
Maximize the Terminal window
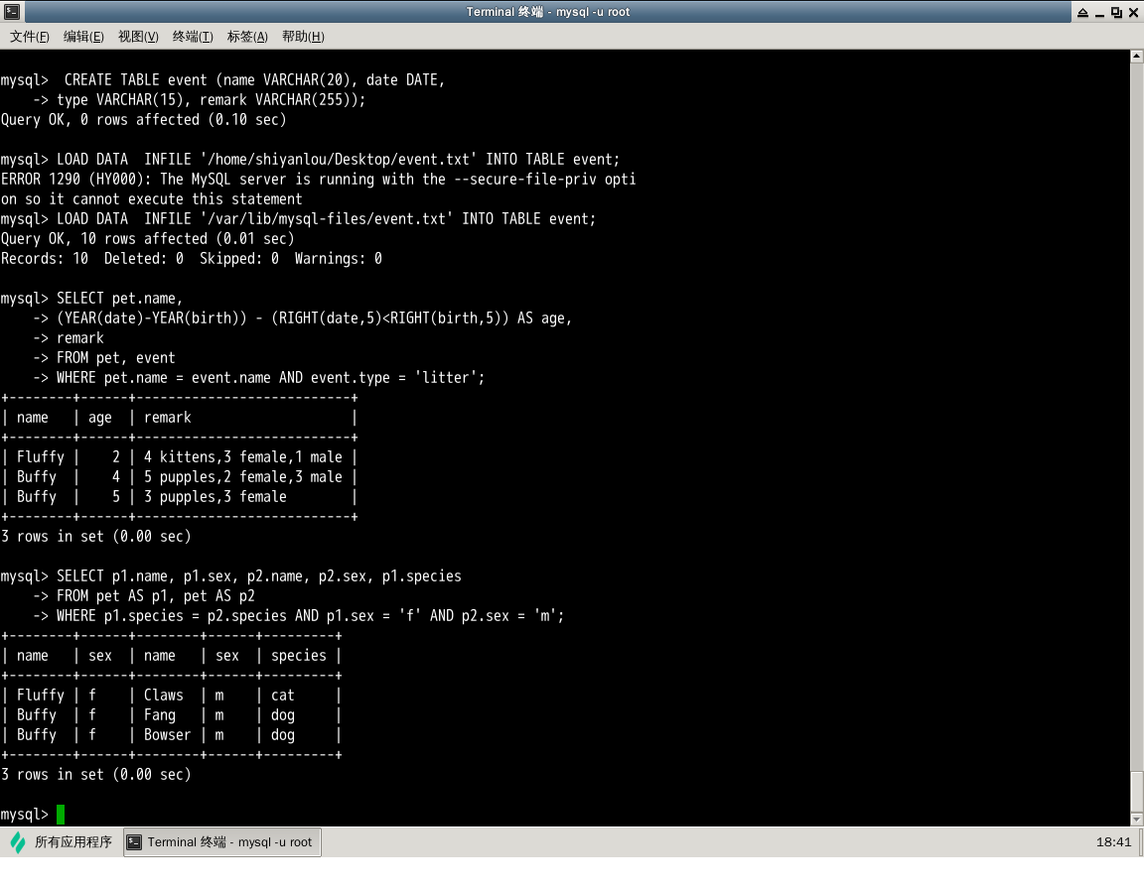(x=1116, y=12)
